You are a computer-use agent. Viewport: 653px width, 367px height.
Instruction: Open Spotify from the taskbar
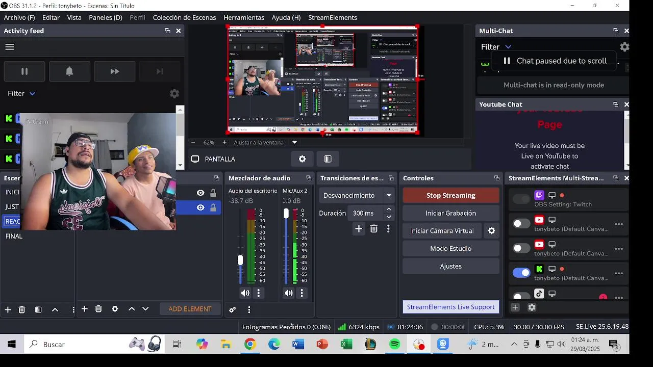[x=395, y=345]
